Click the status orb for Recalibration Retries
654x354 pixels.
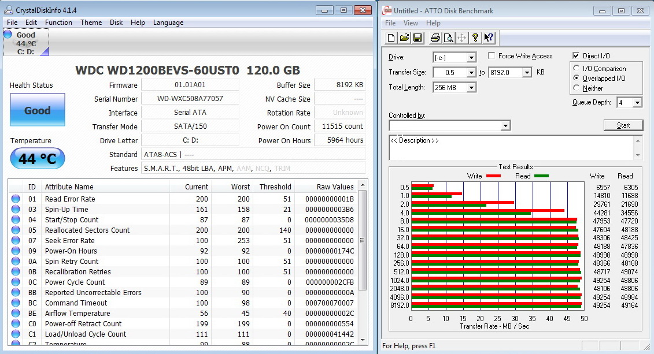(x=16, y=271)
